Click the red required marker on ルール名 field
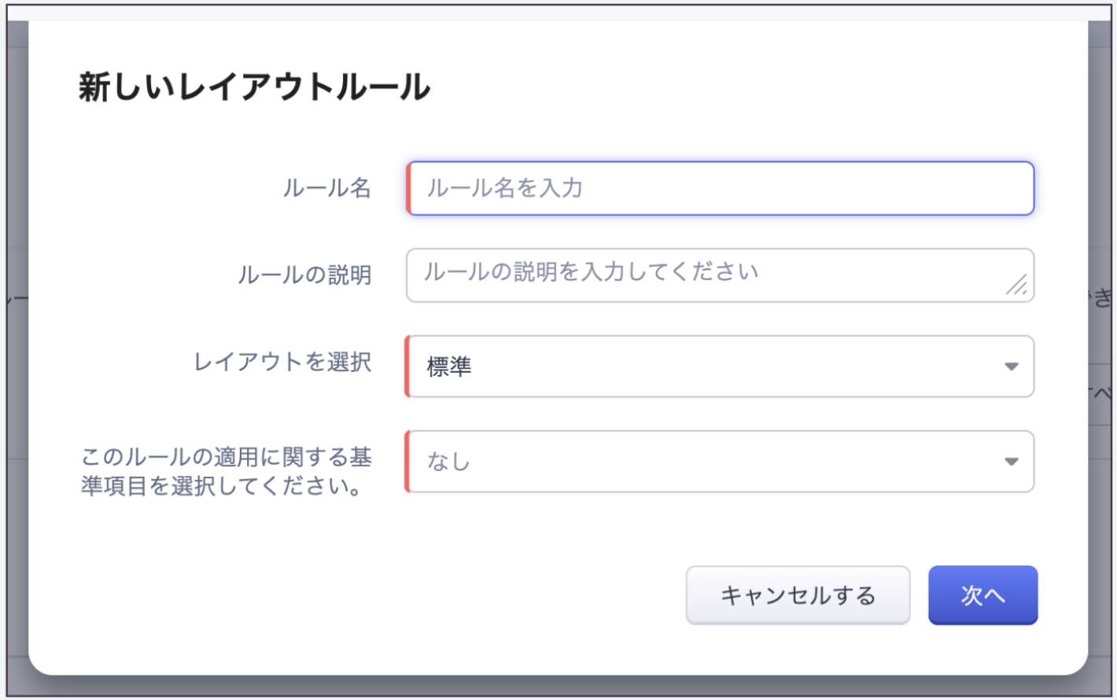Image resolution: width=1117 pixels, height=700 pixels. point(408,189)
